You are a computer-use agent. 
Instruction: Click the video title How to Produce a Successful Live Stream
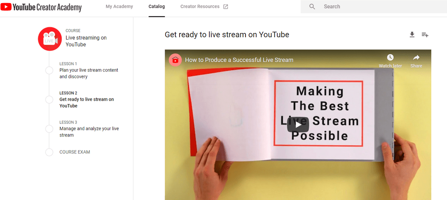(x=239, y=60)
